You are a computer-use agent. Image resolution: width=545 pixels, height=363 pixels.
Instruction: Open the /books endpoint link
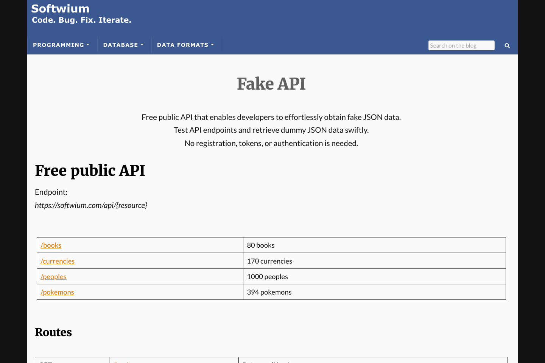pyautogui.click(x=51, y=245)
